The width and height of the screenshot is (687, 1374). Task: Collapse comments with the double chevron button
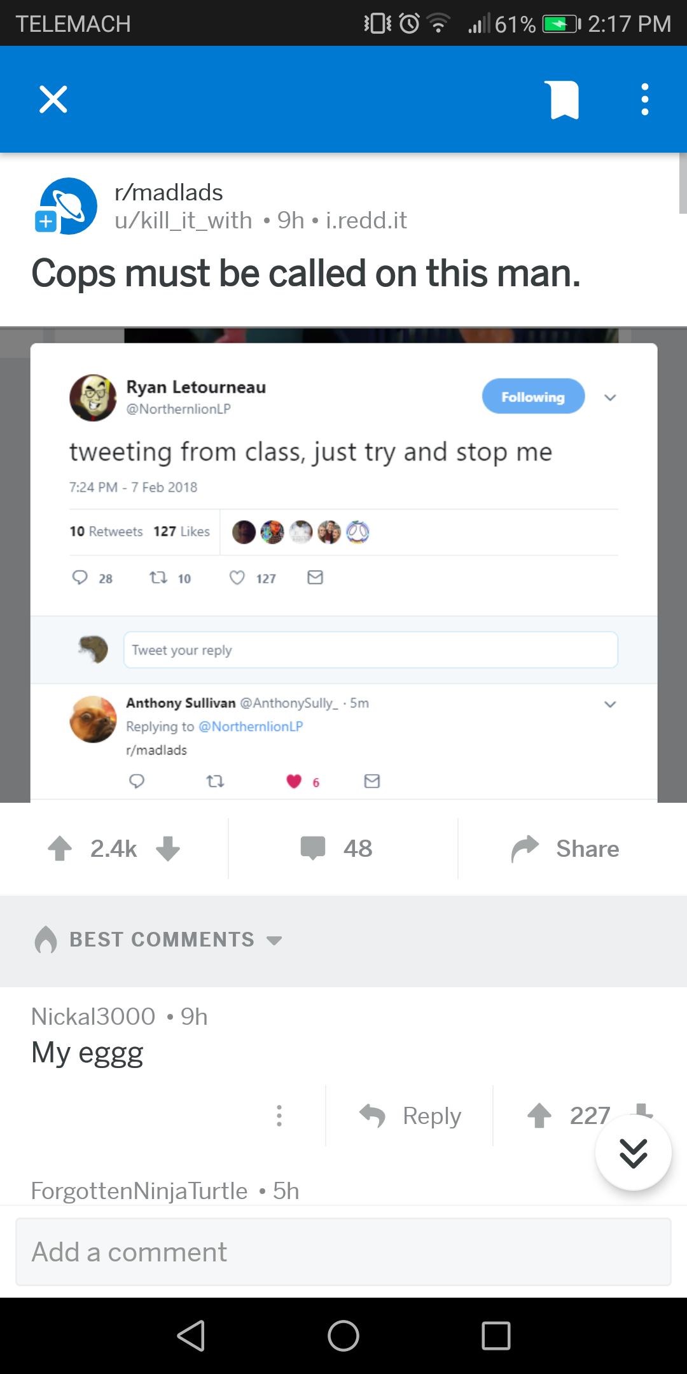633,1153
